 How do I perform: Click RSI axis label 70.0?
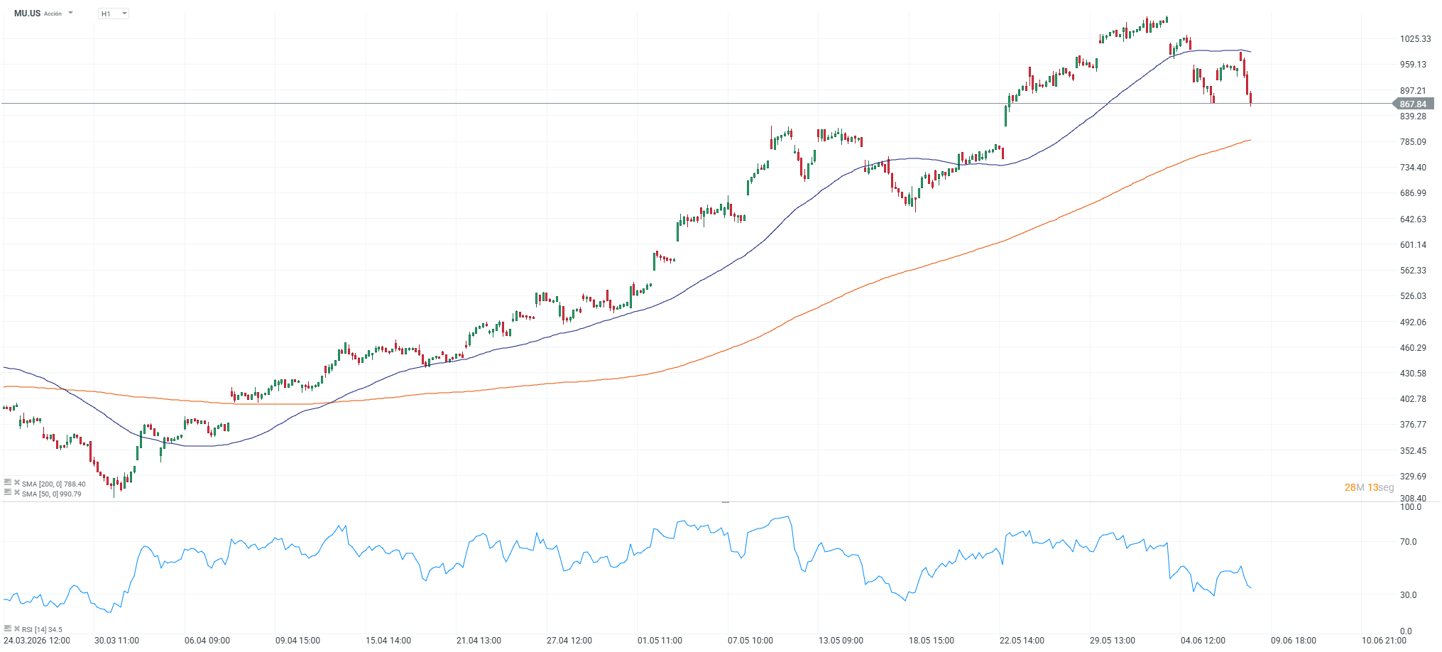tap(1408, 542)
